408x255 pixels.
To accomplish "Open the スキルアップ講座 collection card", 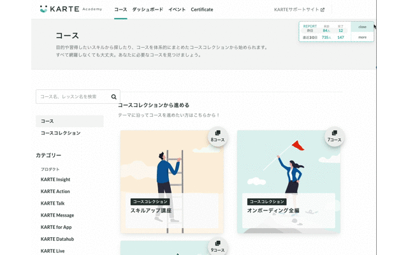I will coord(171,182).
